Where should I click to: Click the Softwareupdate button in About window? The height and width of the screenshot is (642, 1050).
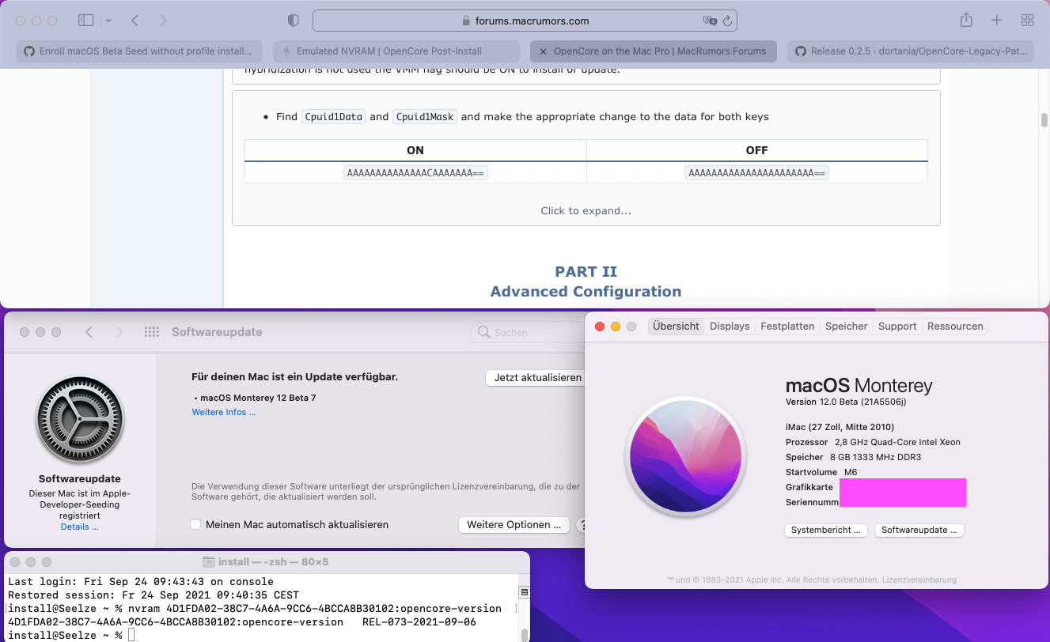pos(919,530)
